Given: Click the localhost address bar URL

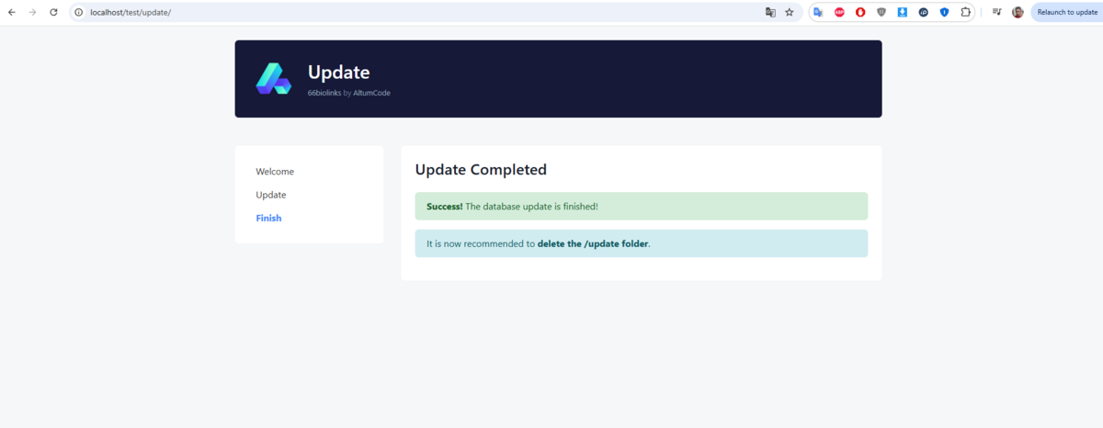Looking at the screenshot, I should pyautogui.click(x=131, y=12).
